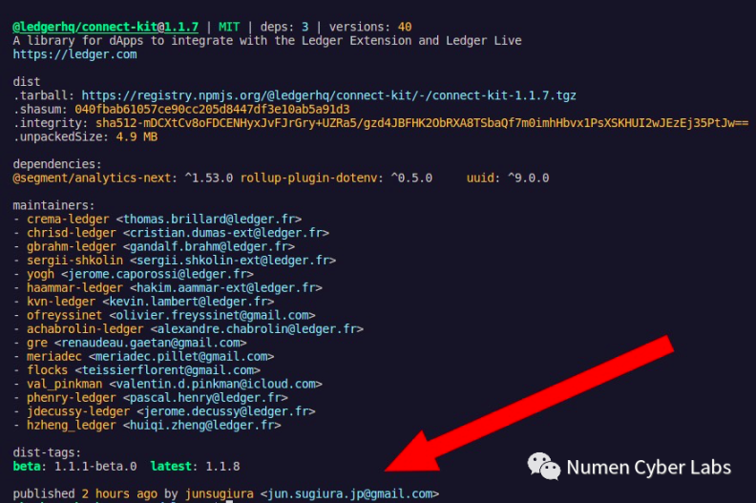Click maintainer gbrahm-ledger

pos(72,247)
